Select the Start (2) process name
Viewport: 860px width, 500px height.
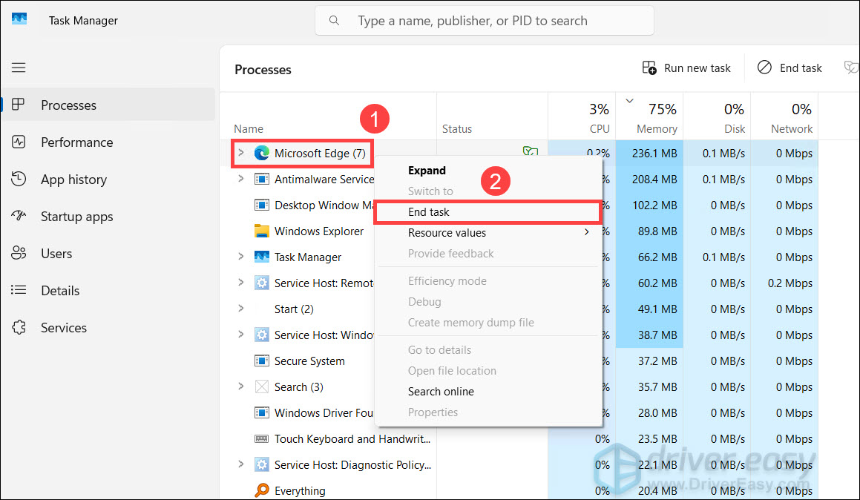tap(294, 309)
